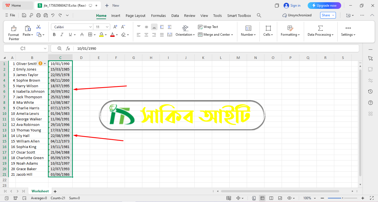Toggle Bold formatting

click(x=54, y=35)
